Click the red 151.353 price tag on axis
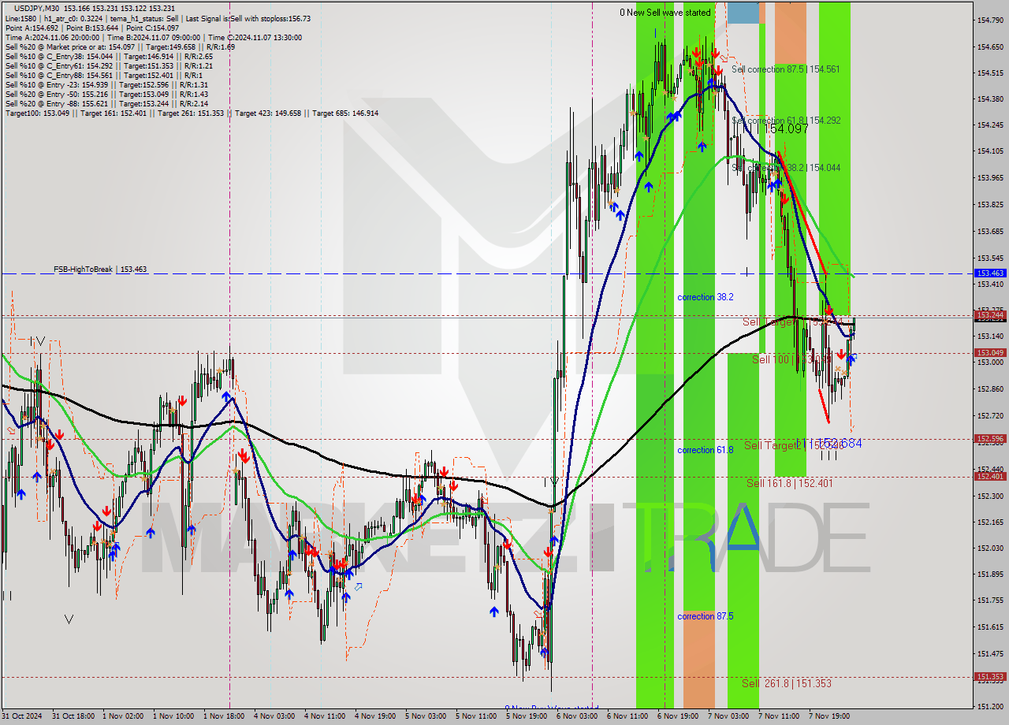The image size is (1009, 725). pyautogui.click(x=990, y=677)
